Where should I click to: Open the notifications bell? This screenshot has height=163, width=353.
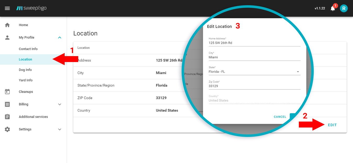pos(333,8)
